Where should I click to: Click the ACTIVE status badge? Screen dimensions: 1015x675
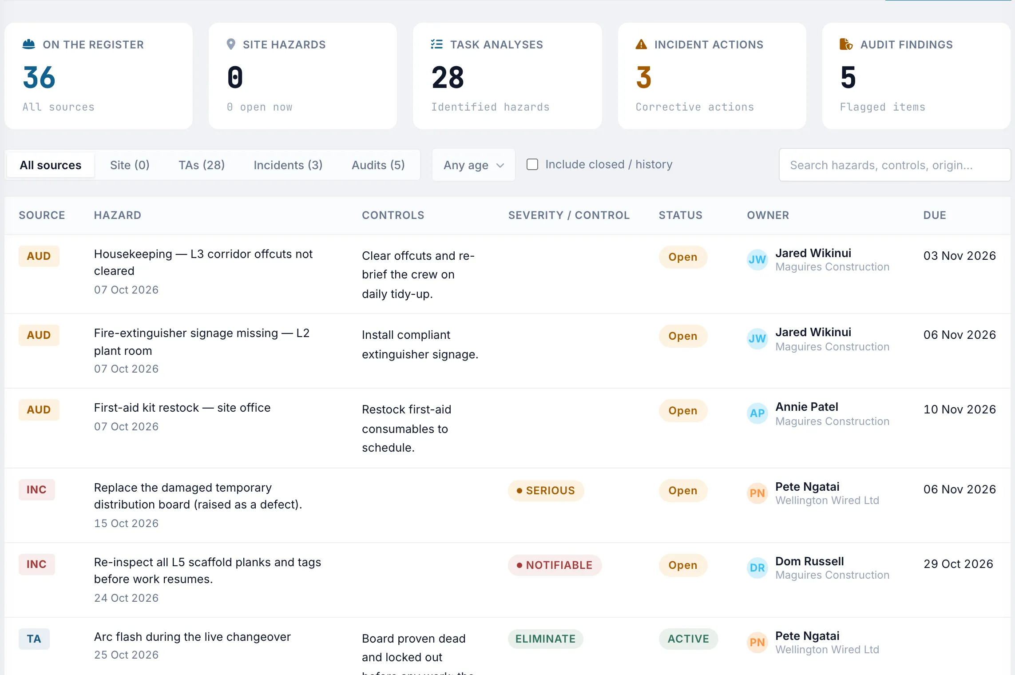(x=688, y=639)
